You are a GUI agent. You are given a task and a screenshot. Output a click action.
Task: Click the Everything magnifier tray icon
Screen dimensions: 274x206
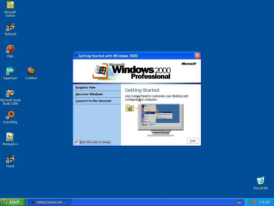254,202
